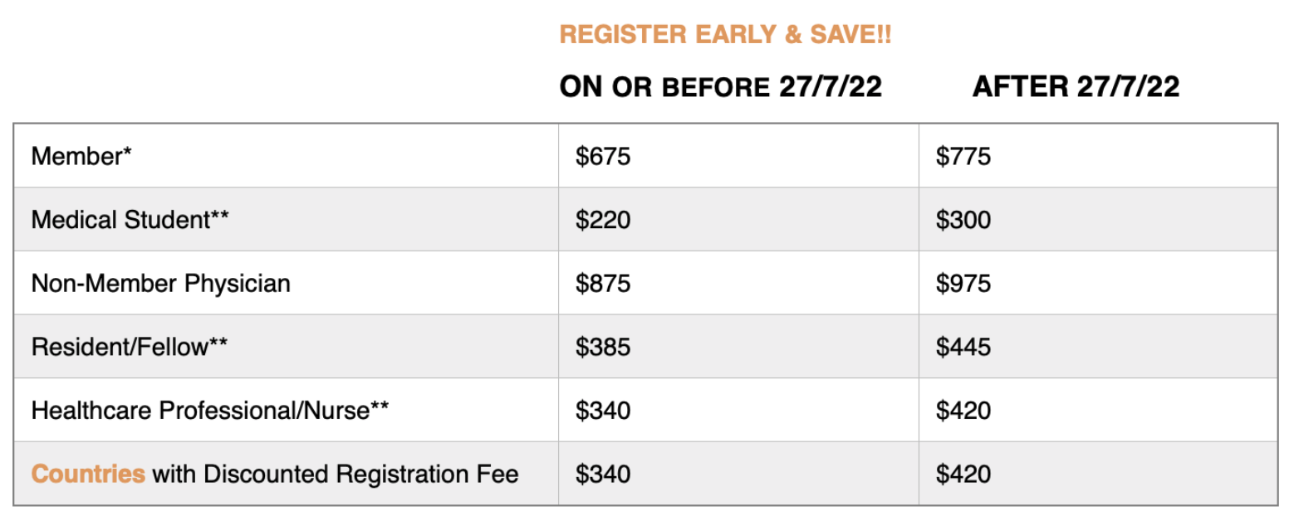Select the $385 Resident/Fellow price
This screenshot has width=1294, height=521.
[x=603, y=347]
